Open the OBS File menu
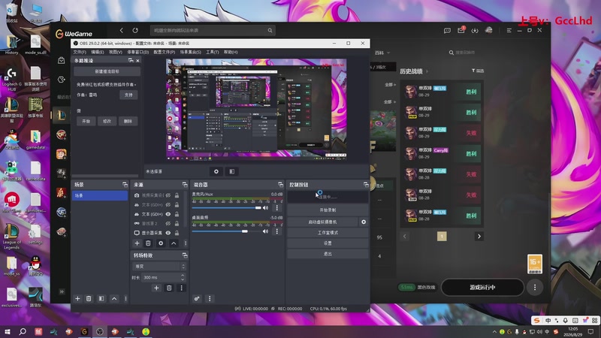 pyautogui.click(x=80, y=52)
